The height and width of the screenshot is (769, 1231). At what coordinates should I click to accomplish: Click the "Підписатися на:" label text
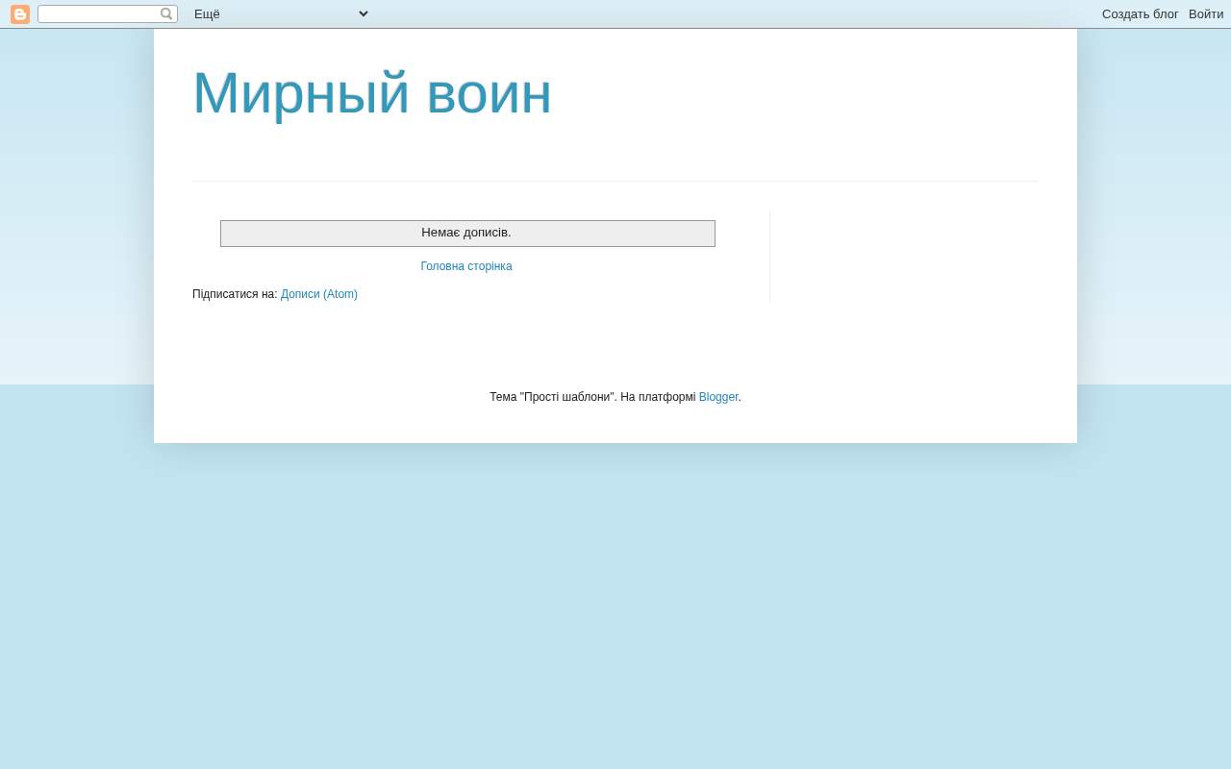pyautogui.click(x=235, y=294)
